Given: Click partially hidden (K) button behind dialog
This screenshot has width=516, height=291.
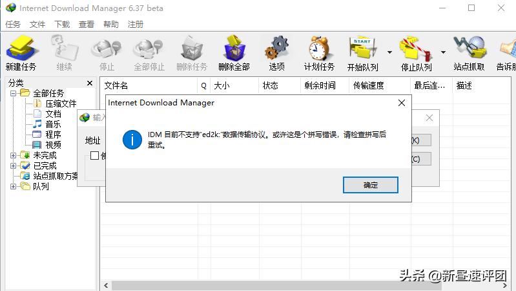Looking at the screenshot, I should [421, 140].
